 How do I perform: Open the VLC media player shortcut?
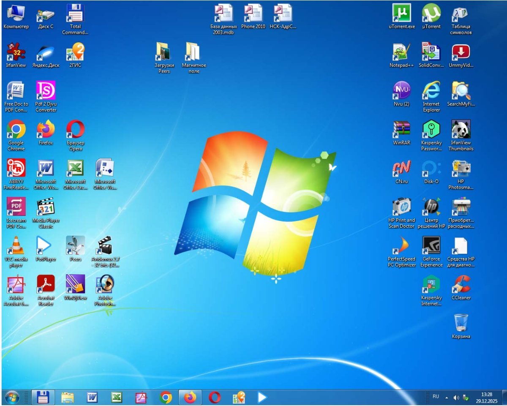[16, 246]
